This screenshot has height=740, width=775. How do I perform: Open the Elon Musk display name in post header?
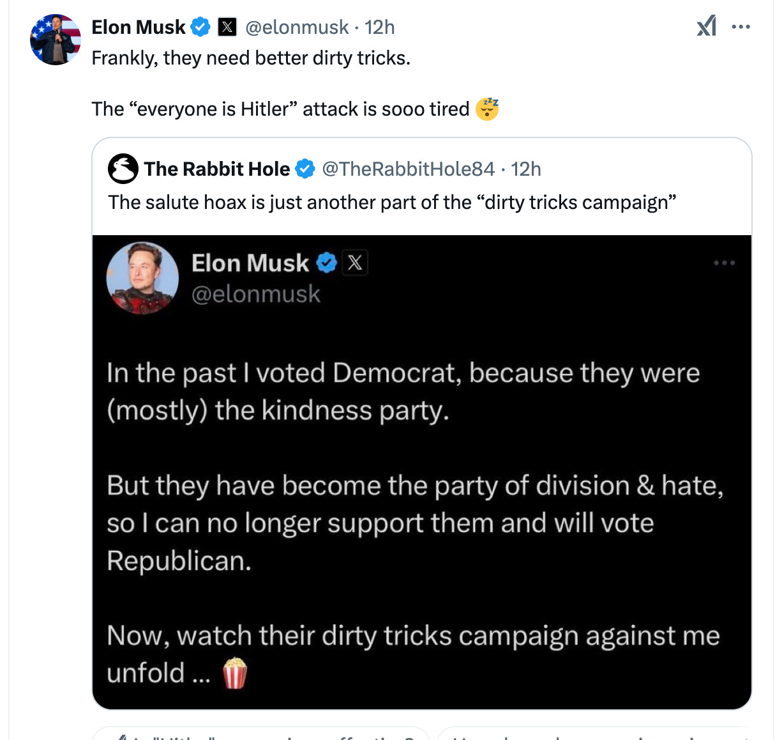[139, 27]
